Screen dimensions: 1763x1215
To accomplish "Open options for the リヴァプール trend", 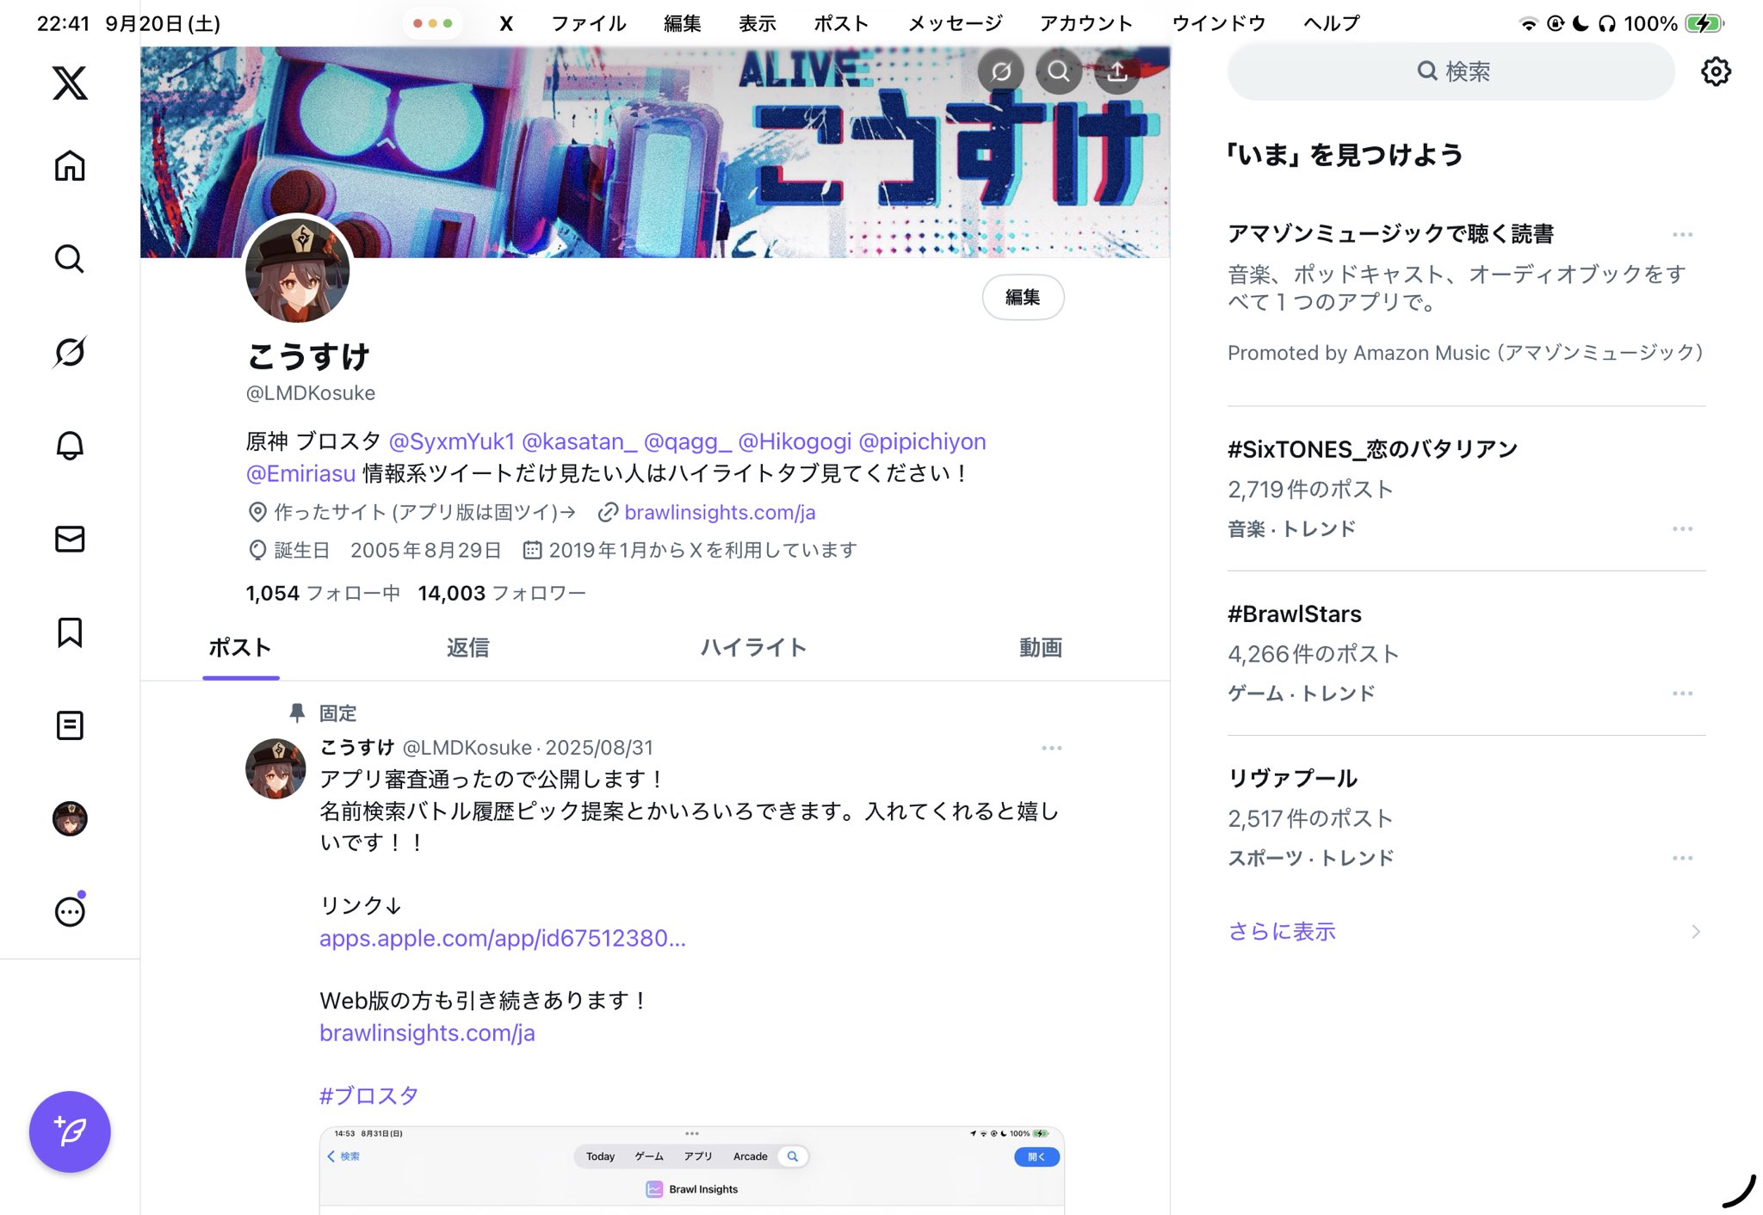I will click(1682, 858).
